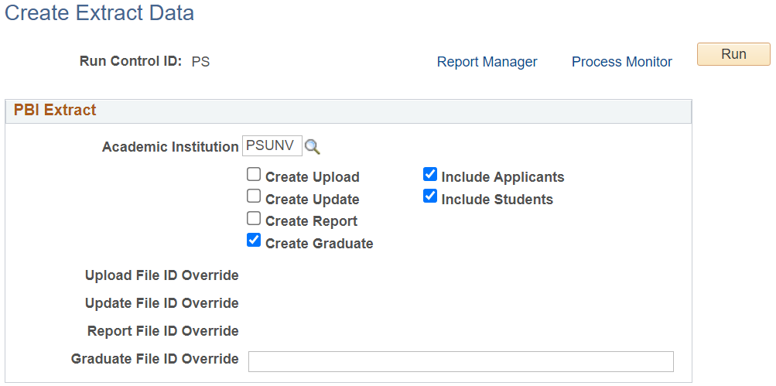
Task: Select the Update File ID Override label
Action: coord(162,303)
